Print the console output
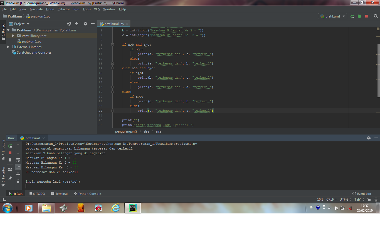The height and width of the screenshot is (234, 380). [x=18, y=174]
